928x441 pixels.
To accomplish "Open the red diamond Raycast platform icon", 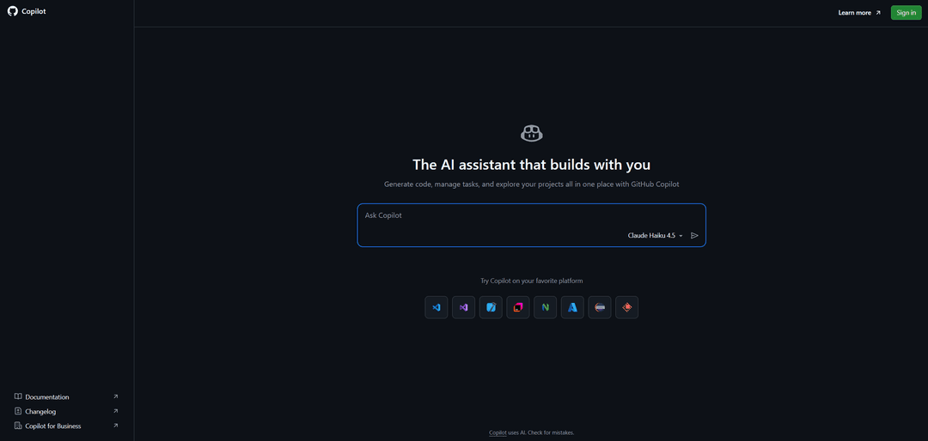I will pyautogui.click(x=626, y=307).
